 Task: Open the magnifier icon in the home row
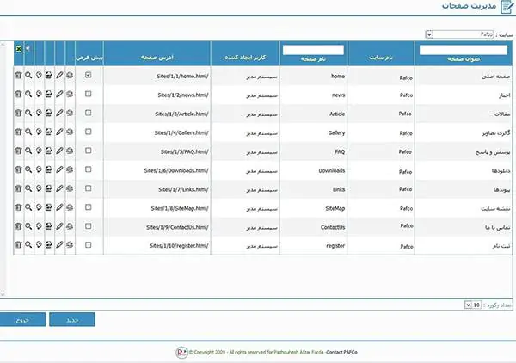(28, 76)
